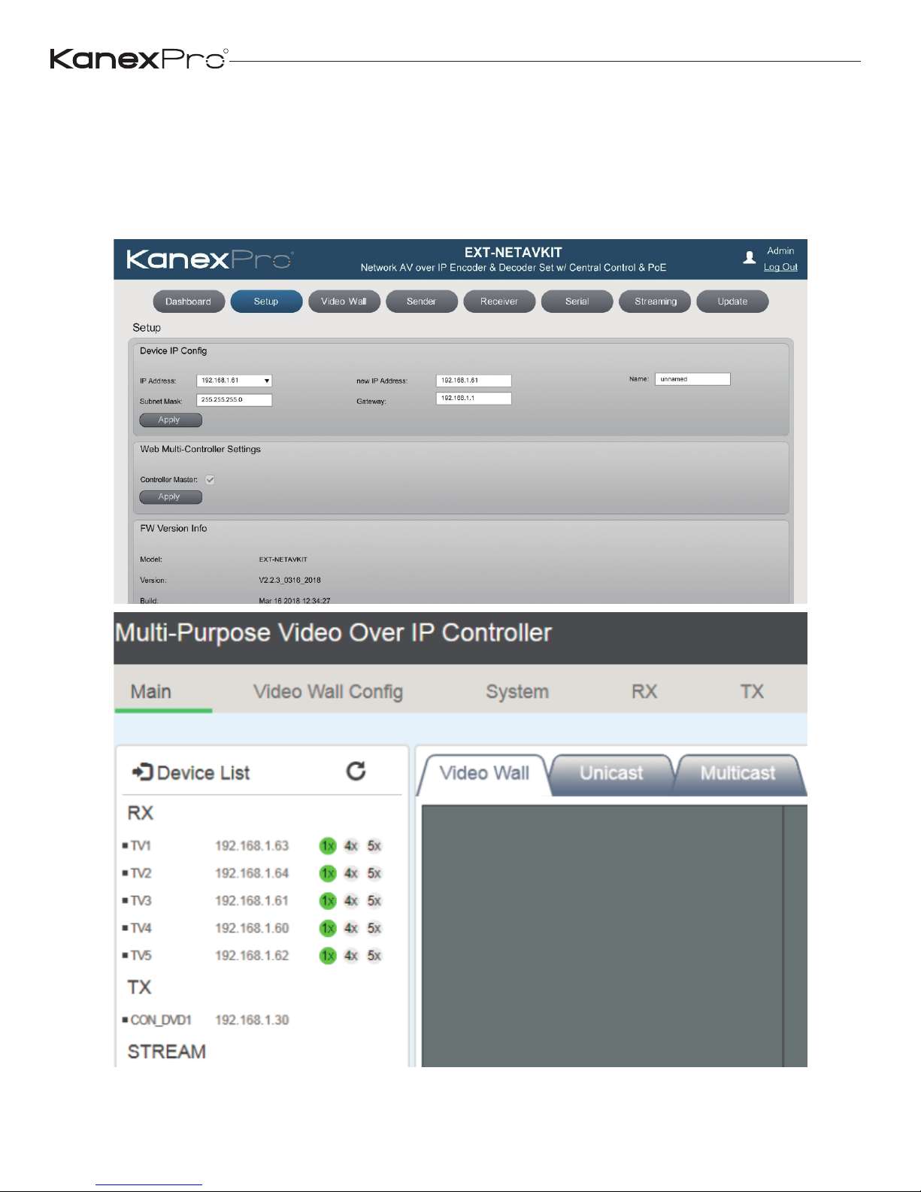
Task: Open the System tab
Action: point(517,692)
